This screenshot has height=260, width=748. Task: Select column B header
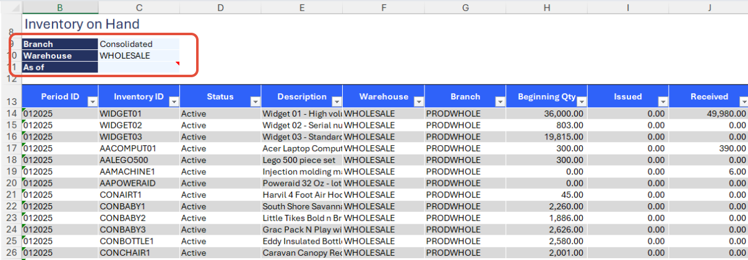coord(59,7)
